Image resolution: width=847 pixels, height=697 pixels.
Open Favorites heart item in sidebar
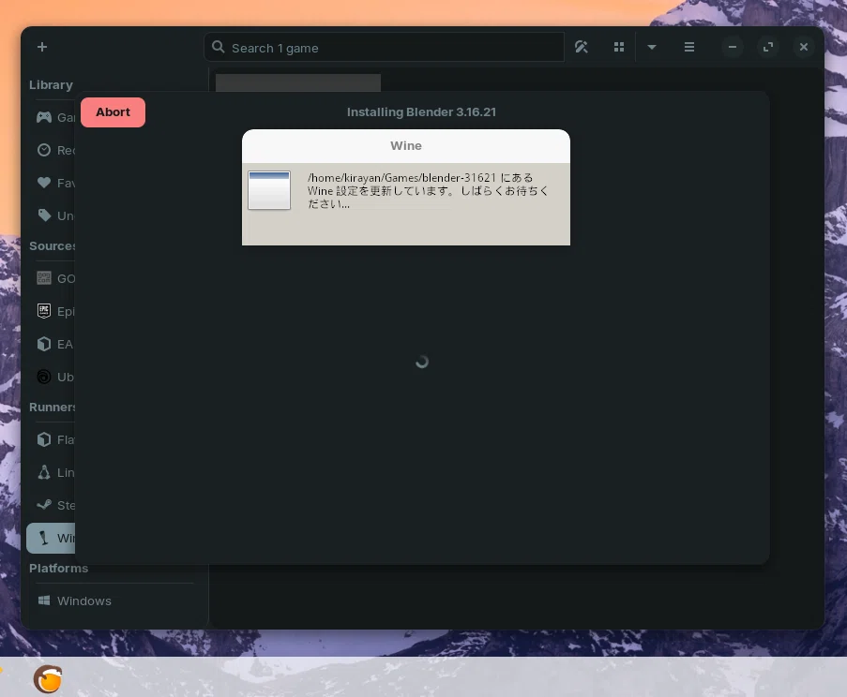pyautogui.click(x=52, y=183)
